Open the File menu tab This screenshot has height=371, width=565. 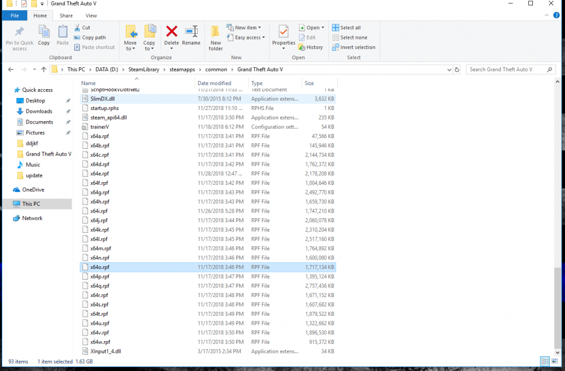pos(15,16)
